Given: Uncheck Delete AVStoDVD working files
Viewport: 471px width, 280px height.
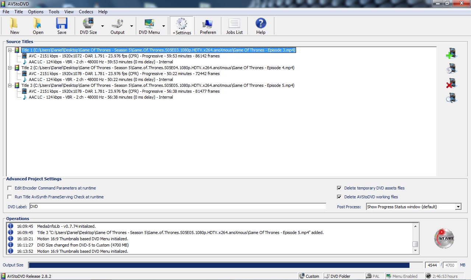Looking at the screenshot, I should pos(339,197).
